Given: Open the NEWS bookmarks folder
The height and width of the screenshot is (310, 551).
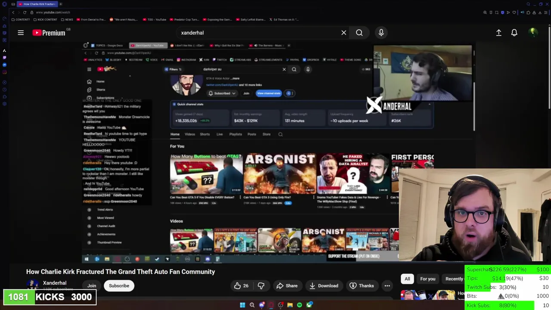Looking at the screenshot, I should [x=67, y=19].
